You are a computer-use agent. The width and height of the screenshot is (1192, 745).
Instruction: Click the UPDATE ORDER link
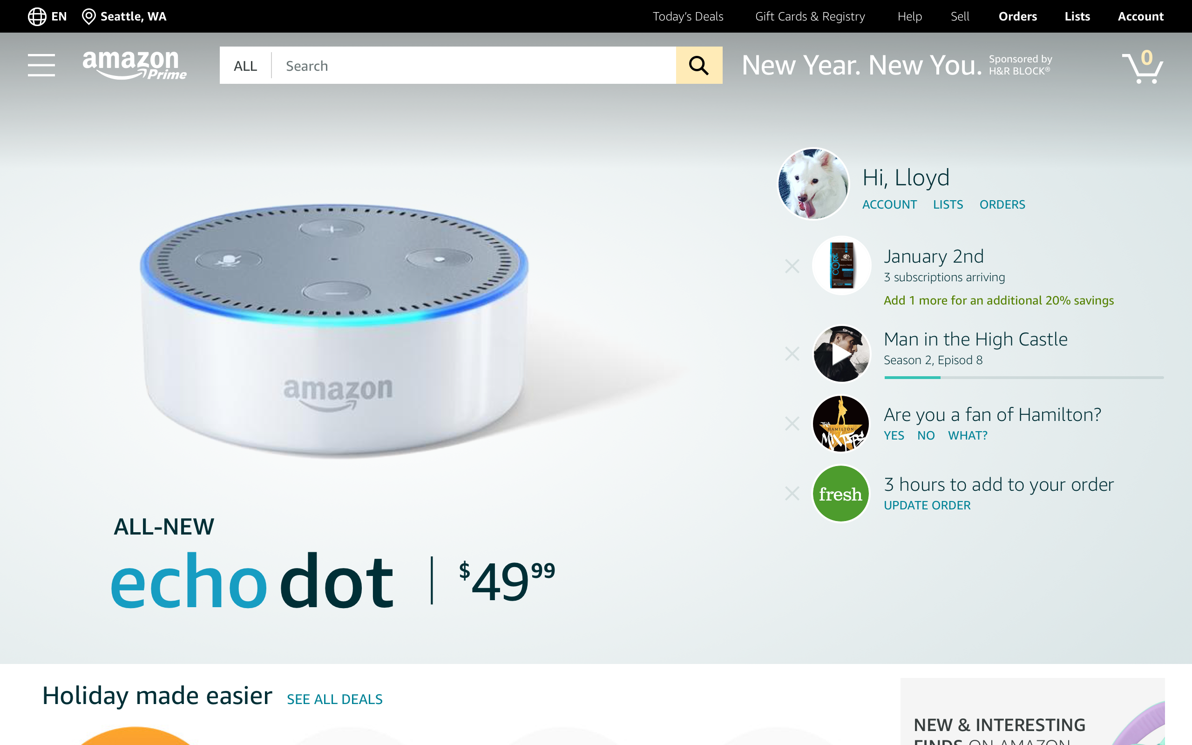click(x=927, y=505)
